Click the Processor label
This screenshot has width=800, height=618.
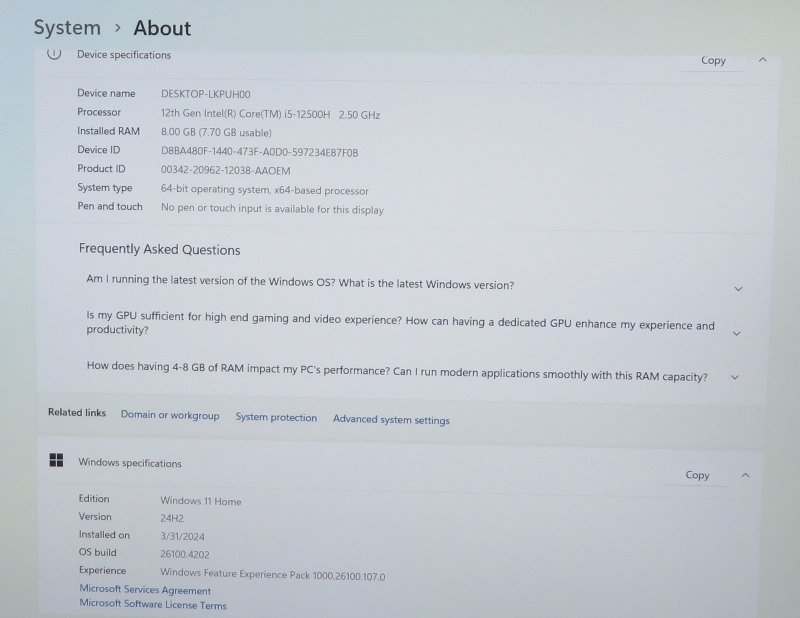point(99,112)
